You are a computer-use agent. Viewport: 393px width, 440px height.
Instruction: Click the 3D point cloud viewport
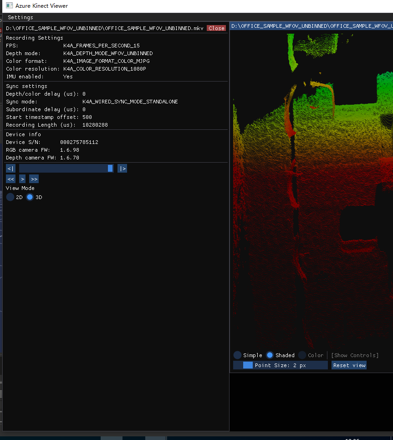click(311, 191)
